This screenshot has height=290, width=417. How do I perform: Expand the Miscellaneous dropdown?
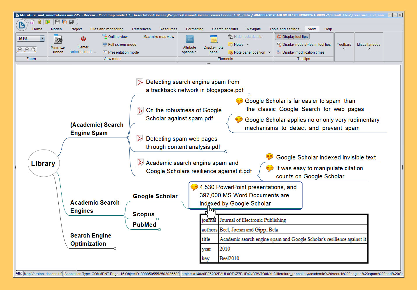tap(369, 46)
